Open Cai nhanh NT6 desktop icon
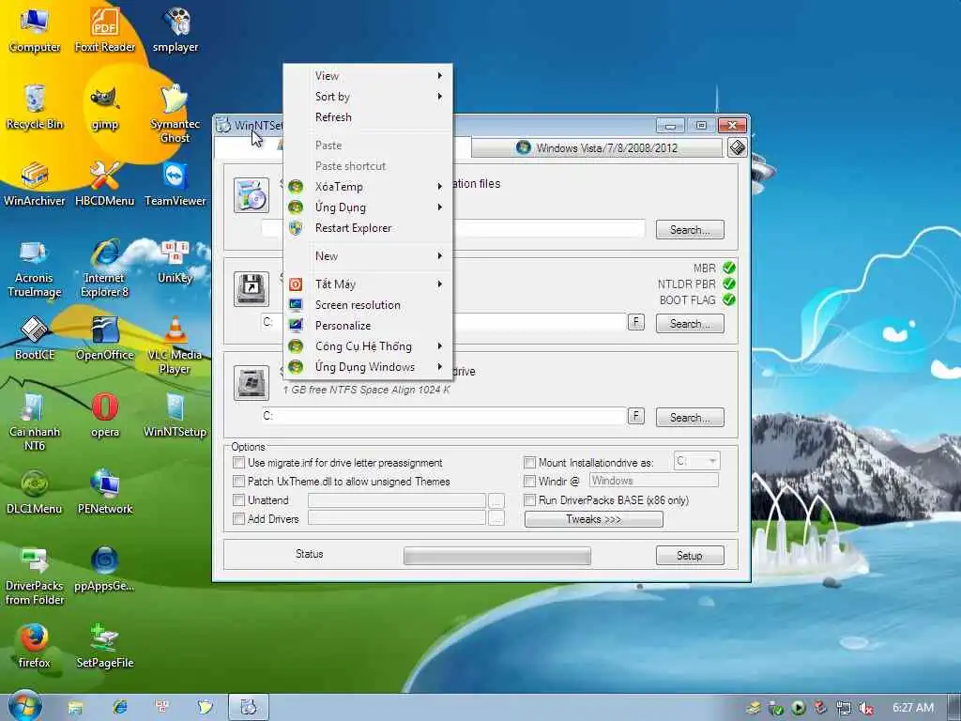 (35, 422)
